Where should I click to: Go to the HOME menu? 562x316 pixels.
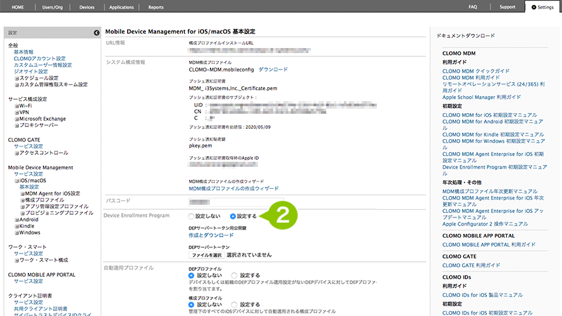(x=18, y=7)
